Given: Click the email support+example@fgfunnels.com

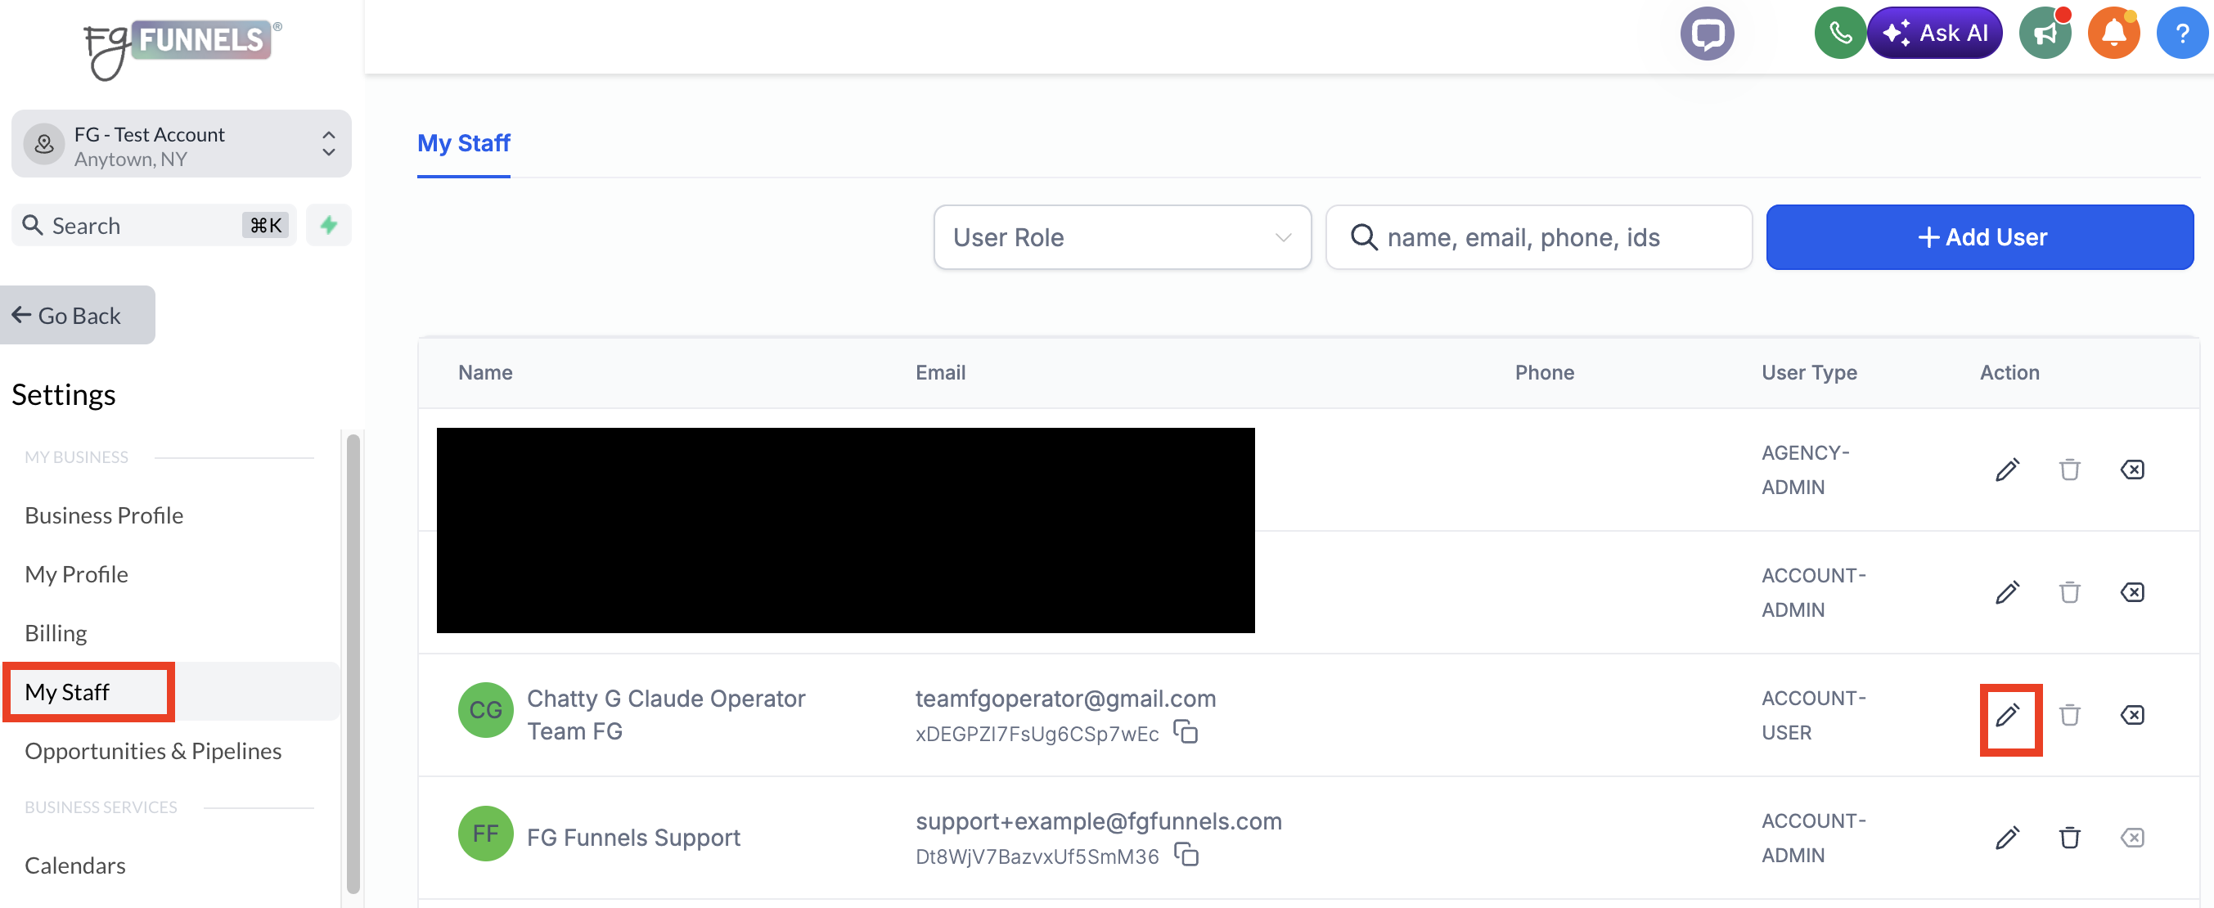Looking at the screenshot, I should (x=1098, y=821).
